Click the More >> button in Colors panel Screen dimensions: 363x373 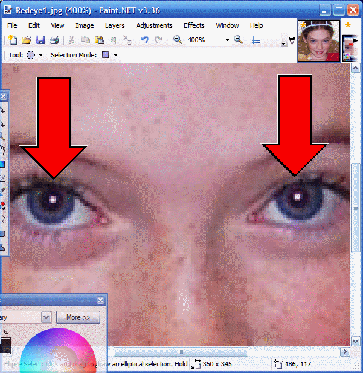[78, 317]
